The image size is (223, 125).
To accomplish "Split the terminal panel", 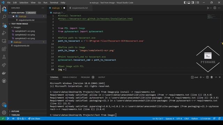I will (x=208, y=77).
